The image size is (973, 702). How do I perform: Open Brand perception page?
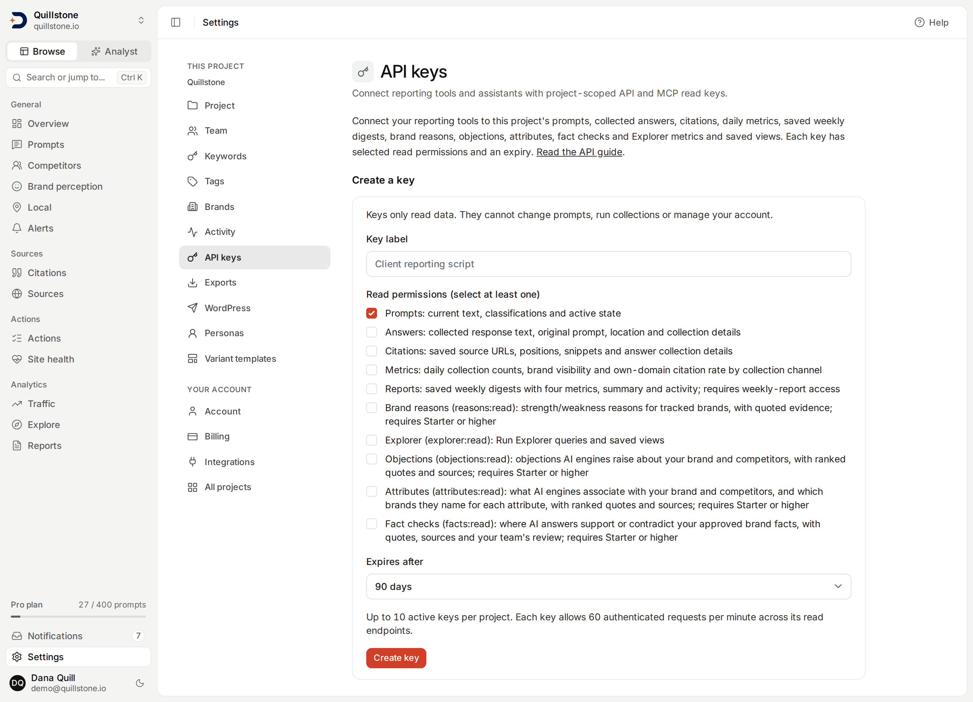pyautogui.click(x=78, y=186)
